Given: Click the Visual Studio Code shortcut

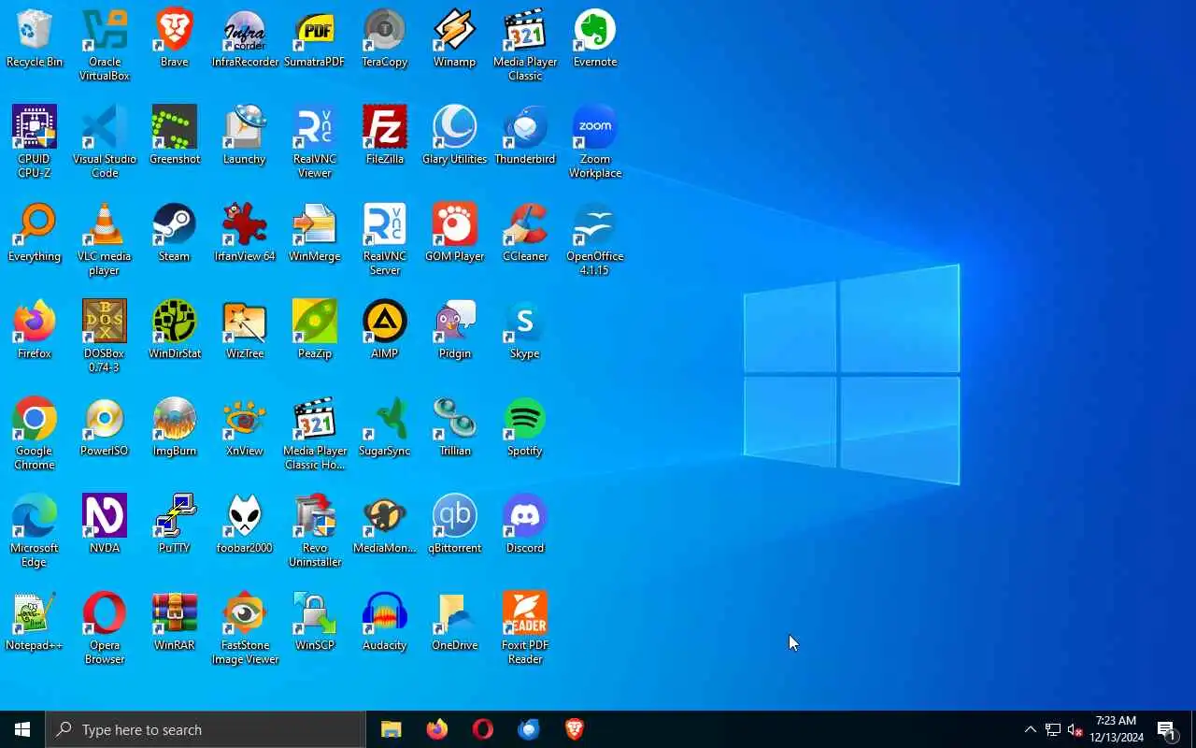Looking at the screenshot, I should pyautogui.click(x=105, y=143).
